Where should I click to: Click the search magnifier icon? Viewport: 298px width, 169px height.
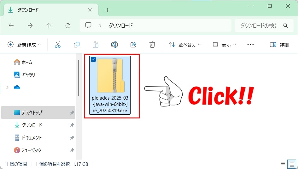(x=285, y=25)
